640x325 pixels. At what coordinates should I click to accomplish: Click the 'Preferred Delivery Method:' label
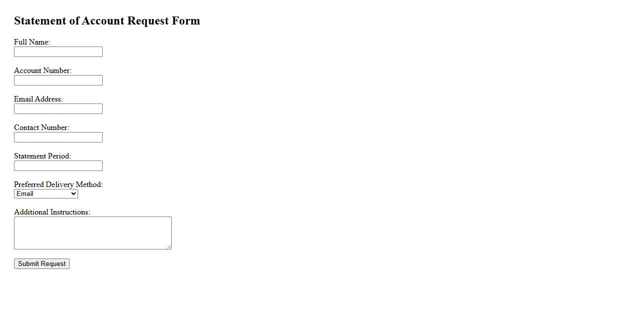[58, 184]
